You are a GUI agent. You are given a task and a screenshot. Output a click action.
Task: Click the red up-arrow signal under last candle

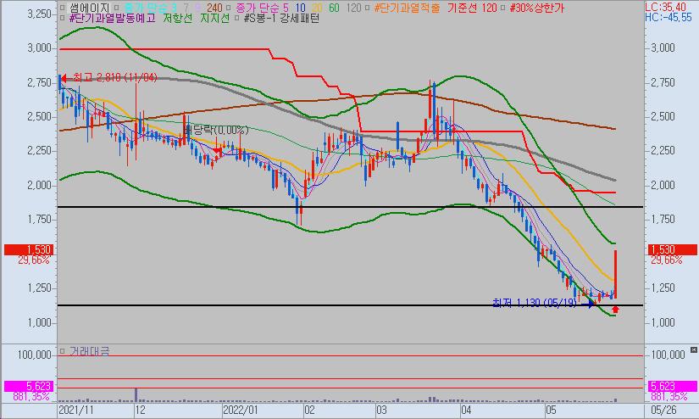(x=616, y=310)
